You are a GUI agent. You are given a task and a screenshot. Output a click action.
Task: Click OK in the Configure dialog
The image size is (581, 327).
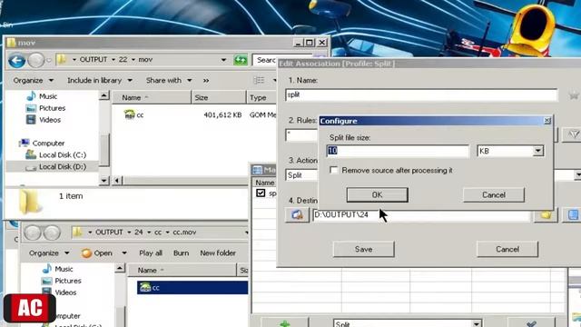coord(378,194)
